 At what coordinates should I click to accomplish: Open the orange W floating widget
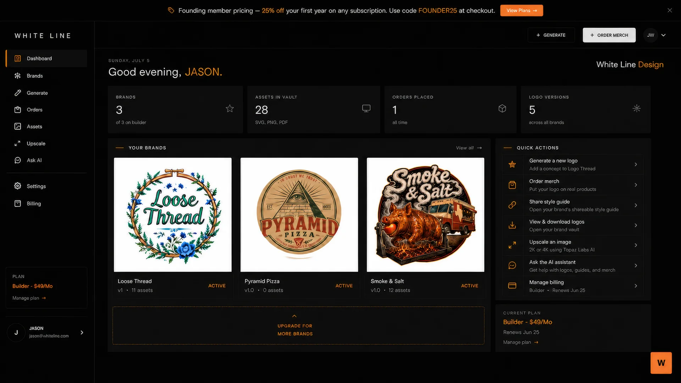pyautogui.click(x=661, y=363)
